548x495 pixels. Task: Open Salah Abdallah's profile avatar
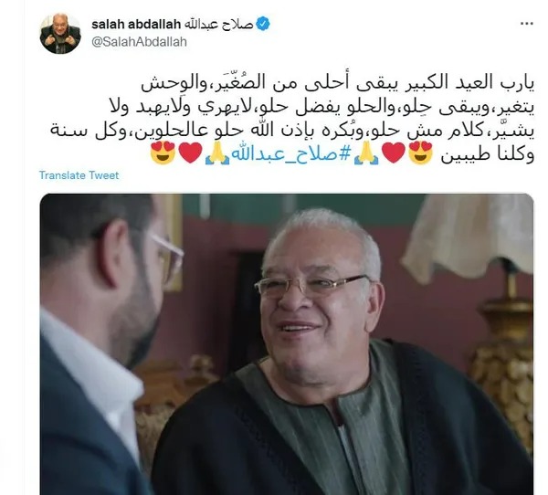60,34
